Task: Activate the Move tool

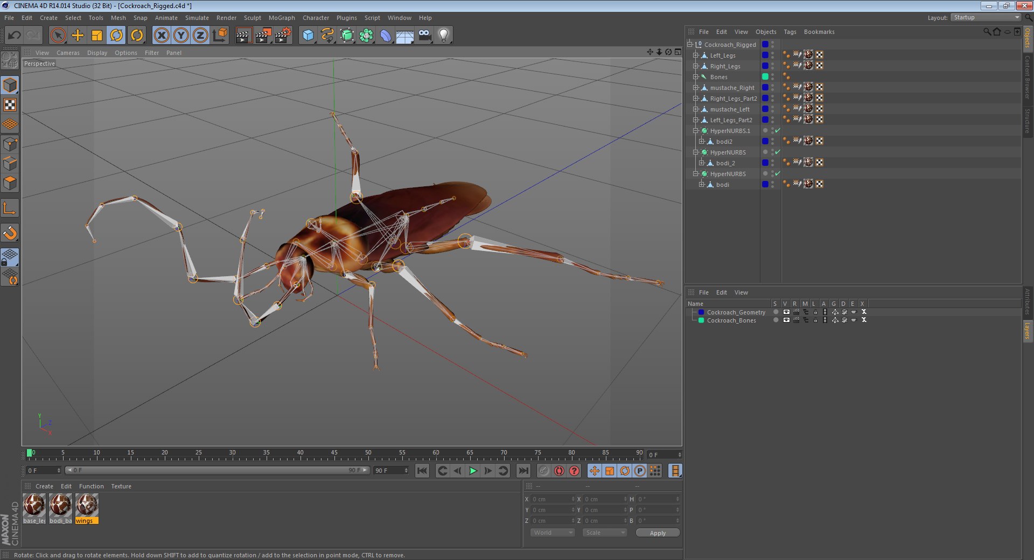Action: click(78, 36)
